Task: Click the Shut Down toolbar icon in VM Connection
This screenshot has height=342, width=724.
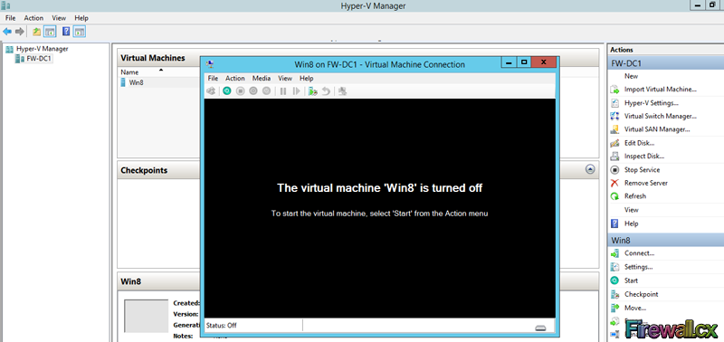Action: 253,91
